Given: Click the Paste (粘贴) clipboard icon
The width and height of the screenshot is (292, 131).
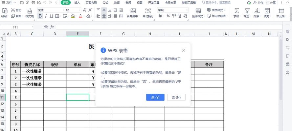Looking at the screenshot, I should click(5, 10).
